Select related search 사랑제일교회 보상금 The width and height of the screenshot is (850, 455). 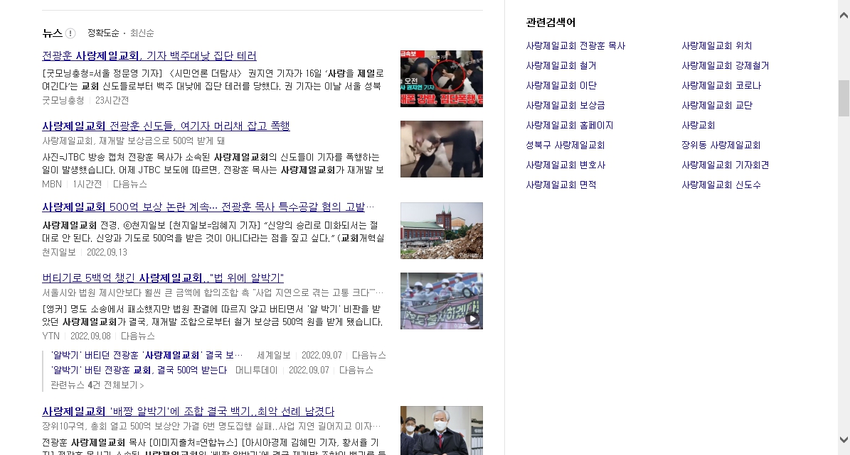point(565,106)
